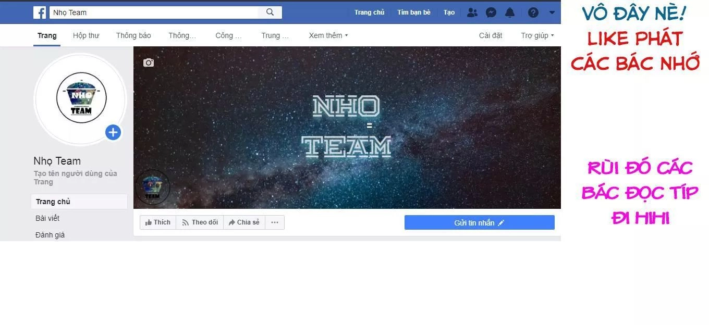Image resolution: width=709 pixels, height=325 pixels.
Task: Open Bài viết in the left sidebar
Action: 47,218
